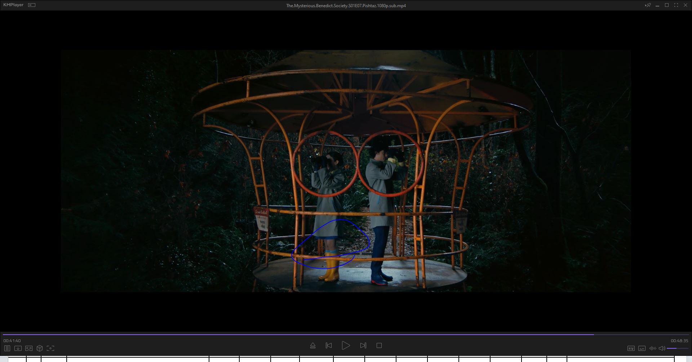692x362 pixels.
Task: Open the KMPlayer main menu
Action: click(x=13, y=5)
